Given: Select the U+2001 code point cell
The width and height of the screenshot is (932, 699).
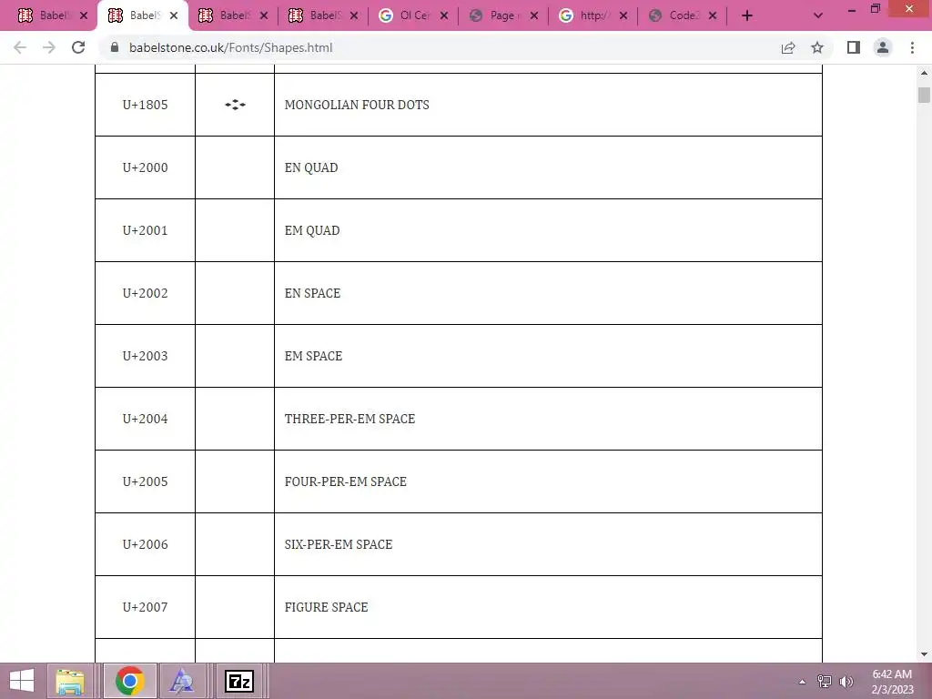Looking at the screenshot, I should [145, 230].
